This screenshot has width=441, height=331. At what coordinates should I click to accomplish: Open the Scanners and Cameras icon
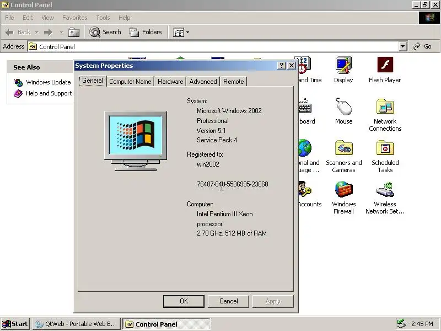click(343, 156)
